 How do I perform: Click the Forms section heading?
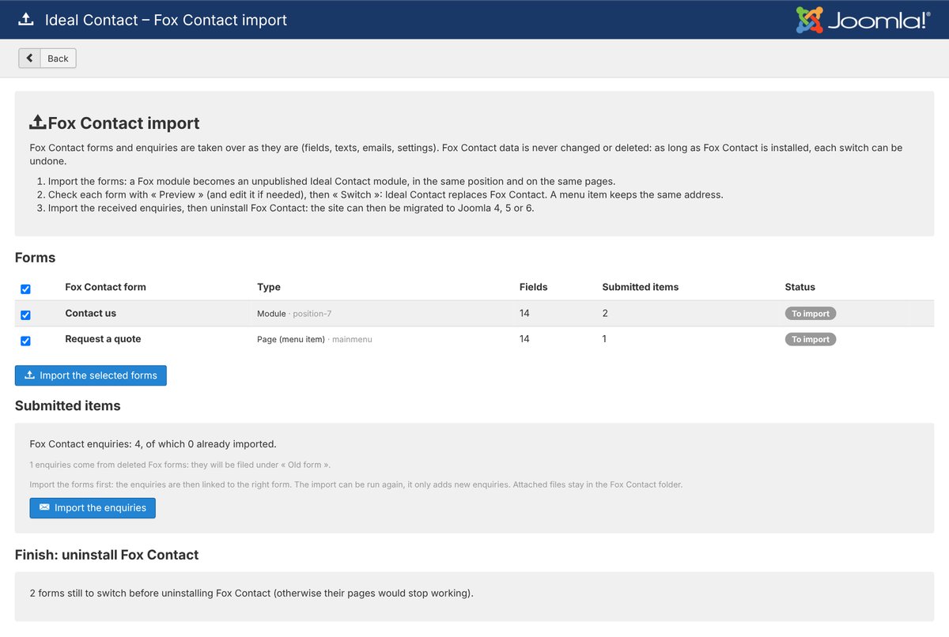(x=35, y=258)
